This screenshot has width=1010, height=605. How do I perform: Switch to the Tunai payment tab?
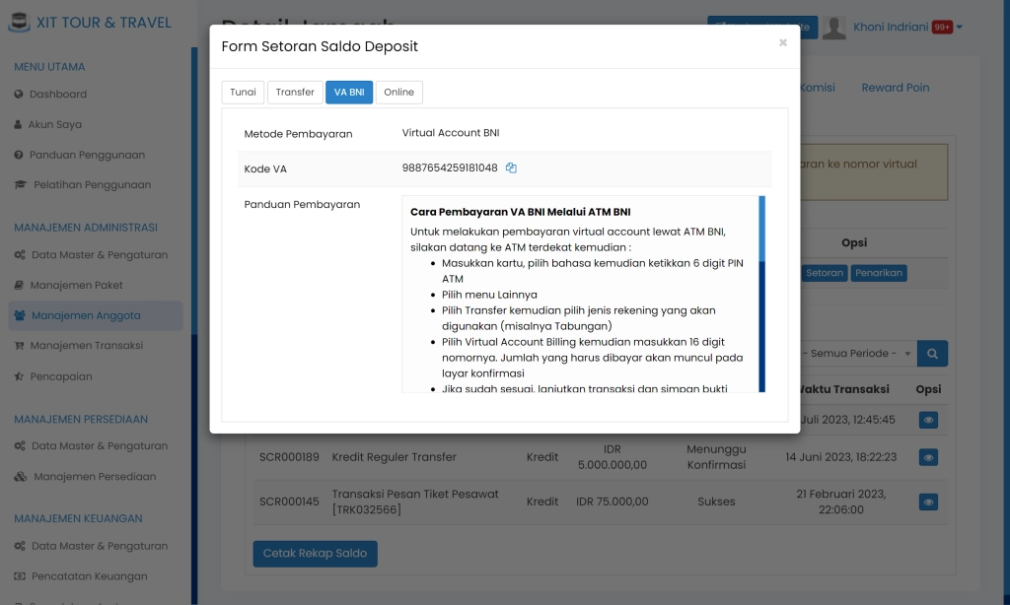coord(243,92)
